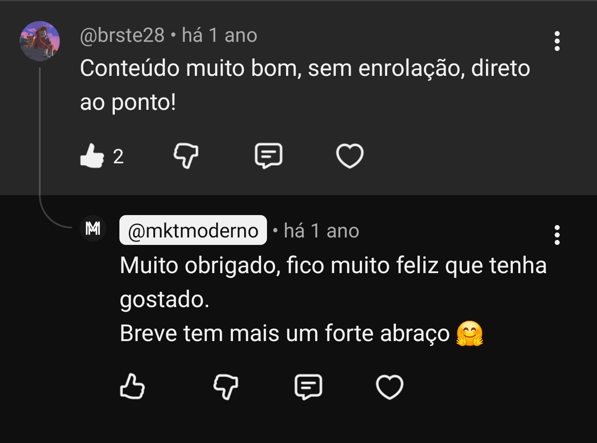Open brste28's profile avatar
Image resolution: width=597 pixels, height=443 pixels.
40,41
